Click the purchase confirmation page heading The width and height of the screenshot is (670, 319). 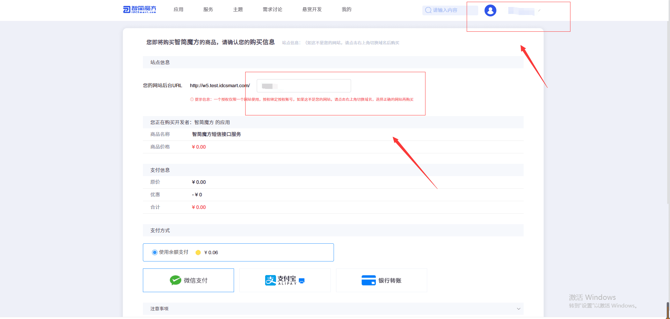210,42
